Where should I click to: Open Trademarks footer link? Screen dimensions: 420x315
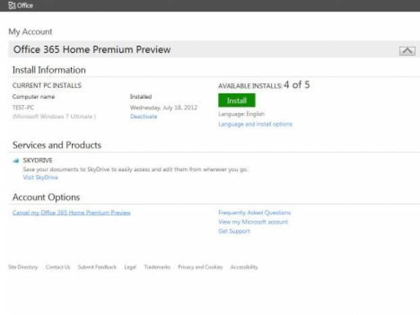point(157,267)
